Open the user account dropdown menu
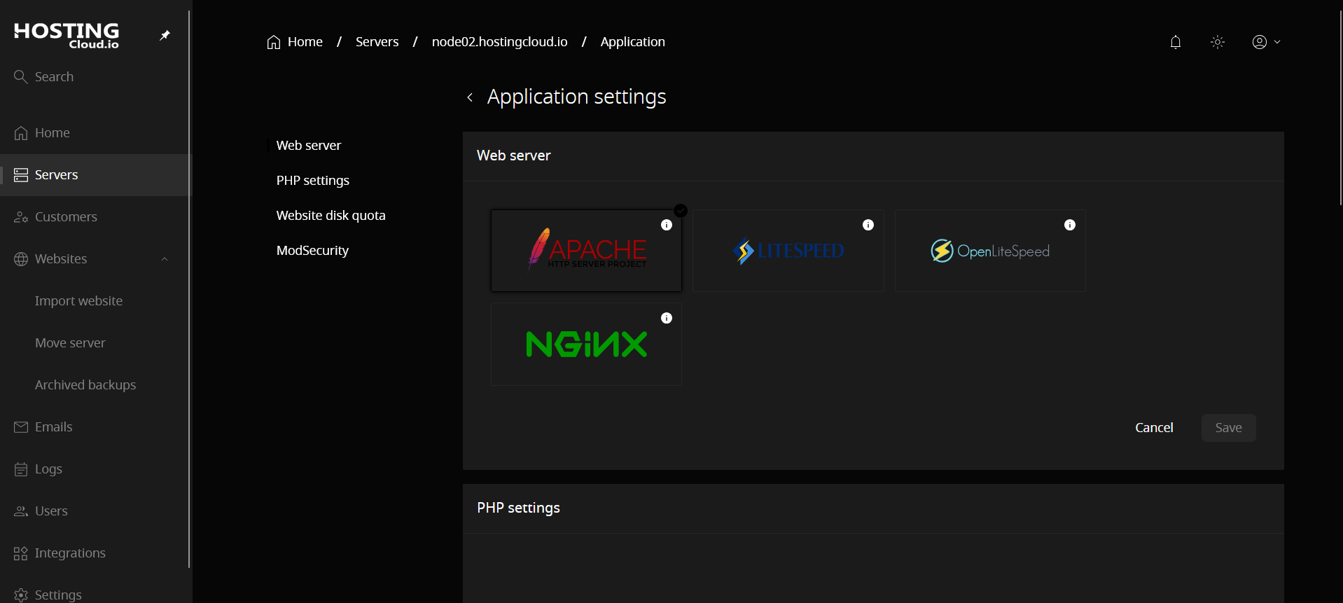Screen dimensions: 1343x603 1265,42
